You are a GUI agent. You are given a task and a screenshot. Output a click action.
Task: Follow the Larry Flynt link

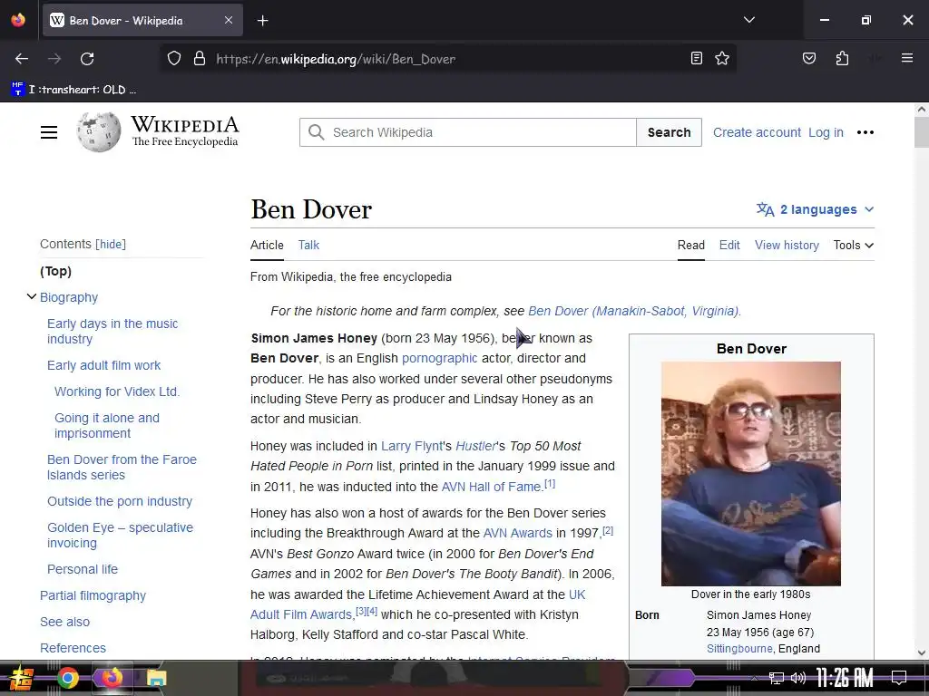click(x=412, y=446)
